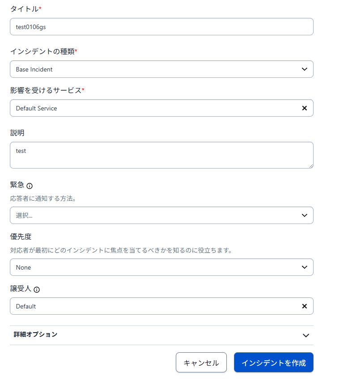
Task: Click the chevron arrow in the Base Incident field
Action: tap(305, 69)
